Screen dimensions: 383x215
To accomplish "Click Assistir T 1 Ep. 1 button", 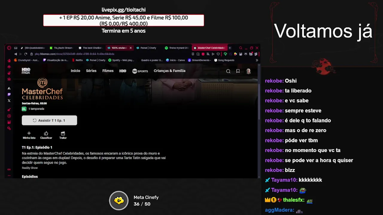I will (x=49, y=120).
